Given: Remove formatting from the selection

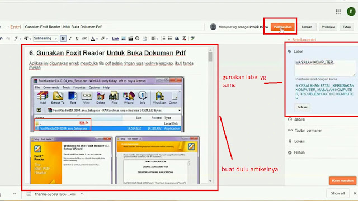Looking at the screenshot, I should pos(184,39).
